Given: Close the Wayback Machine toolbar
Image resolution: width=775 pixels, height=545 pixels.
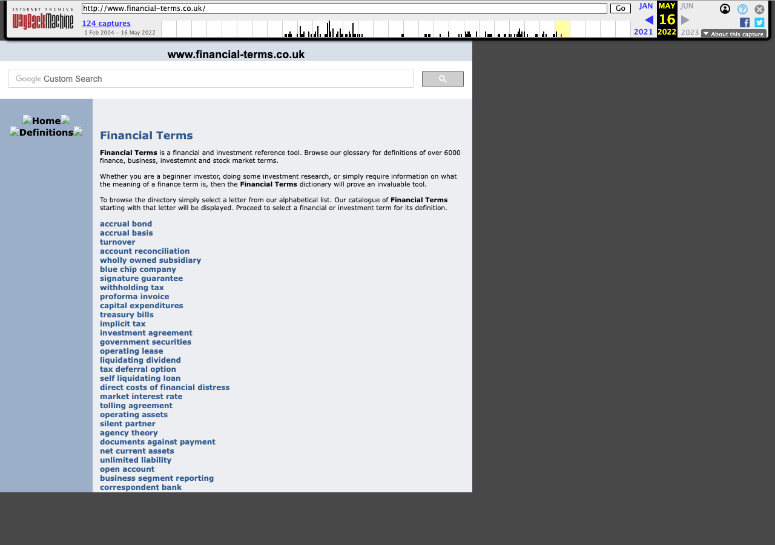Looking at the screenshot, I should click(759, 8).
